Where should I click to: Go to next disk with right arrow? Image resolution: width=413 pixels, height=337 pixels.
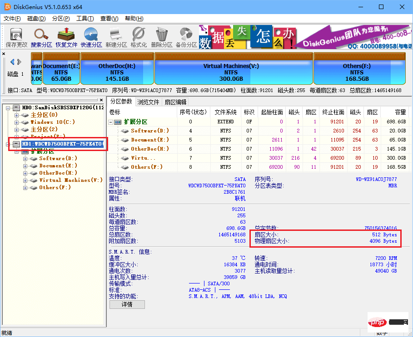(x=19, y=62)
